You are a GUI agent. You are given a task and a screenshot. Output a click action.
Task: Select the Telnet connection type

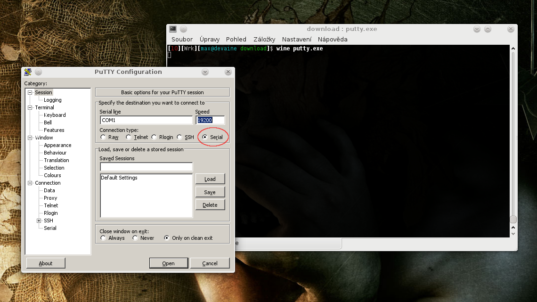[x=129, y=137]
